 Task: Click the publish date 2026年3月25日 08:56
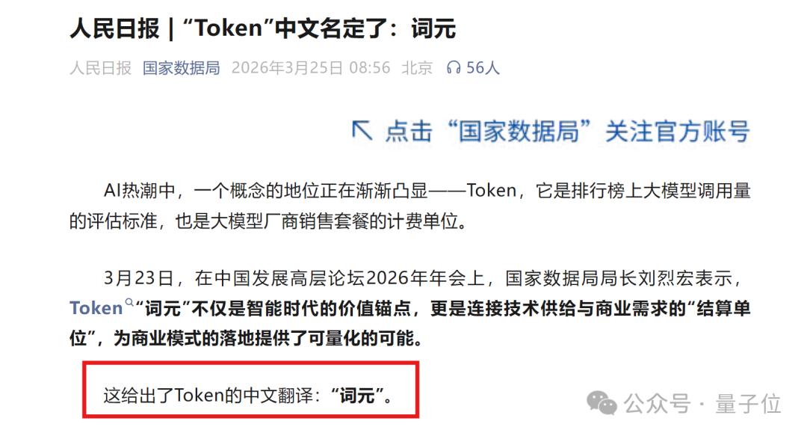(311, 68)
